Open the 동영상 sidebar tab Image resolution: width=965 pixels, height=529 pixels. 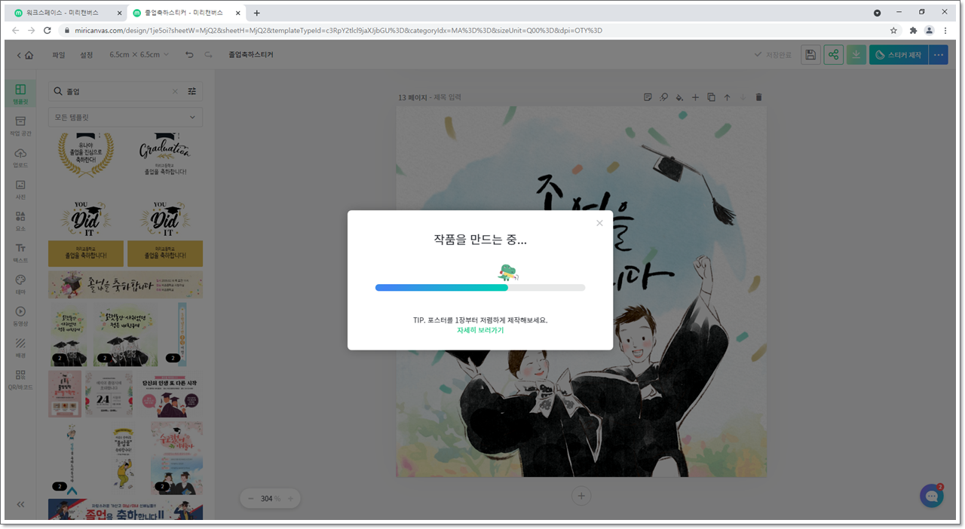[x=20, y=316]
